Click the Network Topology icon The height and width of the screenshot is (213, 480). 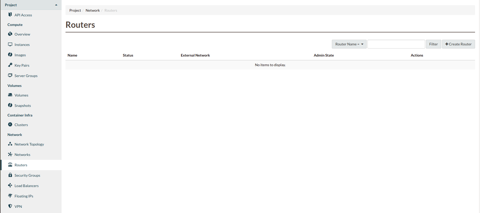tap(10, 144)
